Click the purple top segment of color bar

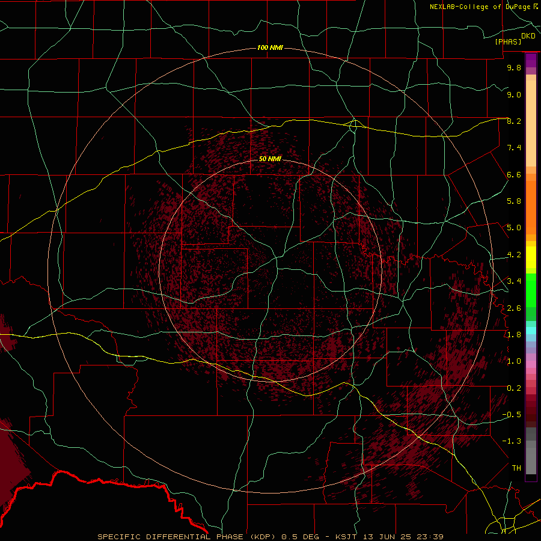pyautogui.click(x=531, y=60)
